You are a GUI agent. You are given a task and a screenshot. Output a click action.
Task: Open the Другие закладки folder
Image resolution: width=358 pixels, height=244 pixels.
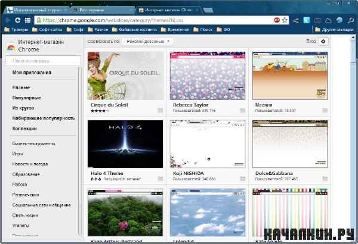pos(334,30)
